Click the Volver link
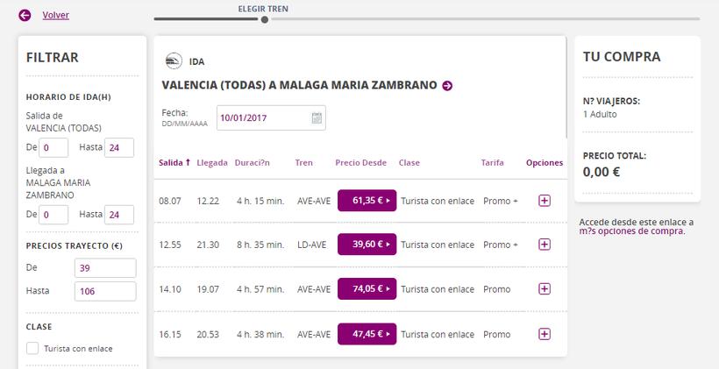 (55, 15)
